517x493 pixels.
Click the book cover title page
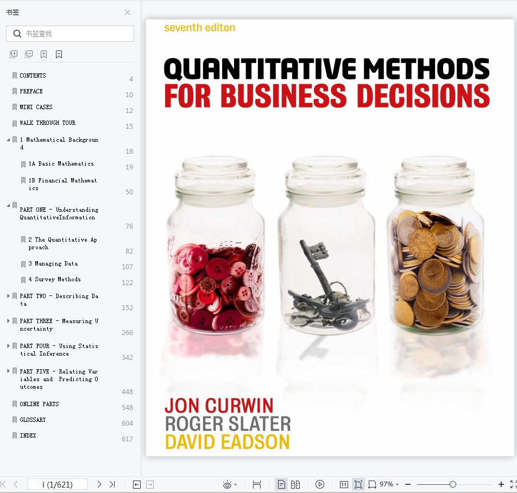[x=330, y=238]
